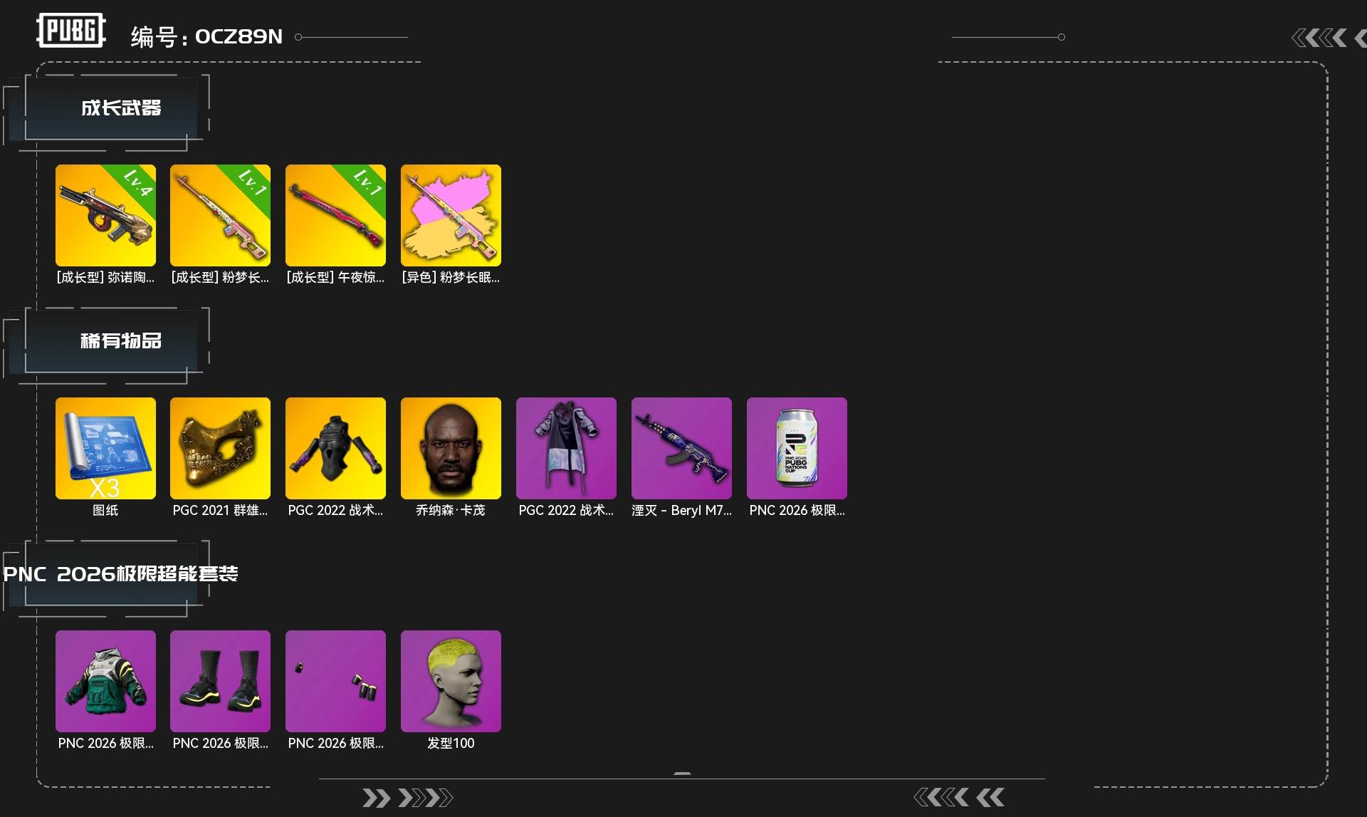Viewport: 1367px width, 817px height.
Task: Click the Lv.4 badge on 弥诺陶 weapon
Action: click(x=137, y=182)
